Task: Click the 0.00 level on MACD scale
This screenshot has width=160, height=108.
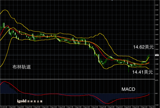Action: (x=156, y=93)
